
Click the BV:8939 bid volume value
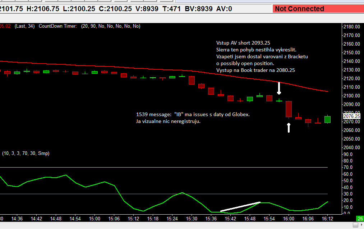coord(199,9)
